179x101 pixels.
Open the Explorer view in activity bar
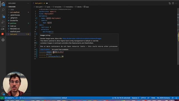3,4
